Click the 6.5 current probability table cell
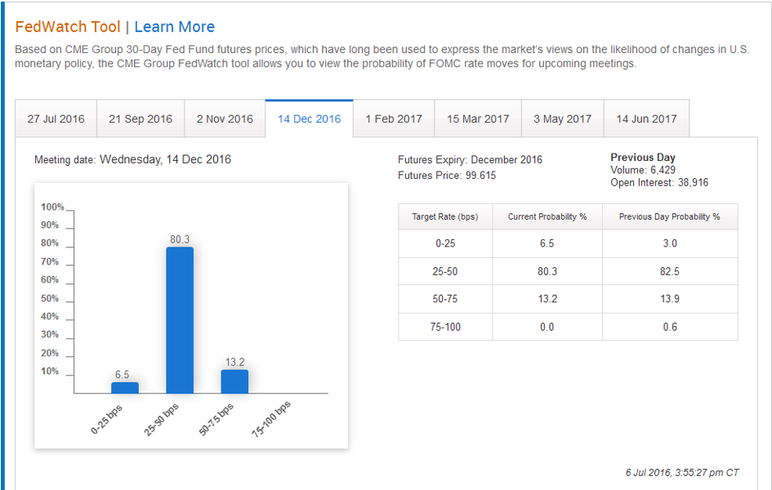Screen dimensions: 772x490 (547, 243)
